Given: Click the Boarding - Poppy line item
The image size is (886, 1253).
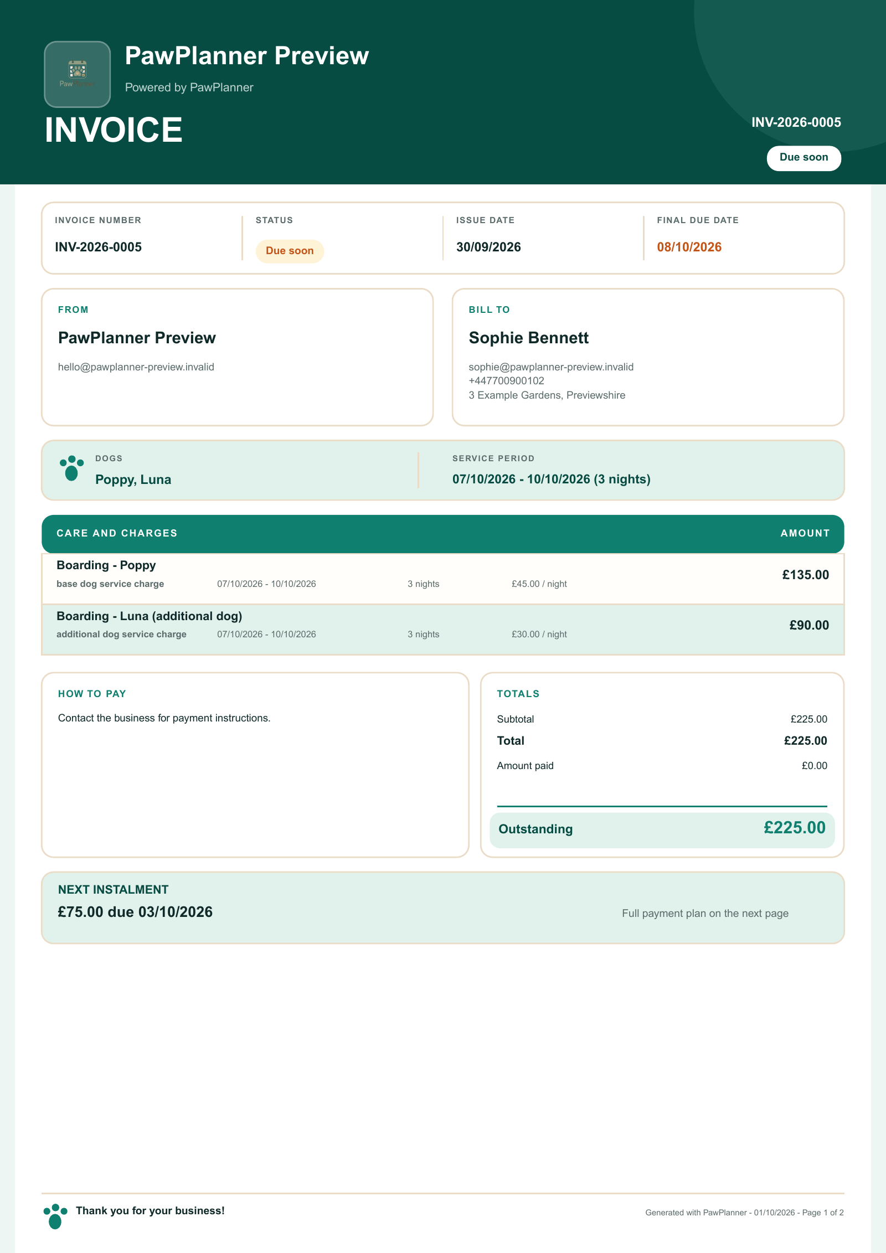Looking at the screenshot, I should (x=443, y=579).
